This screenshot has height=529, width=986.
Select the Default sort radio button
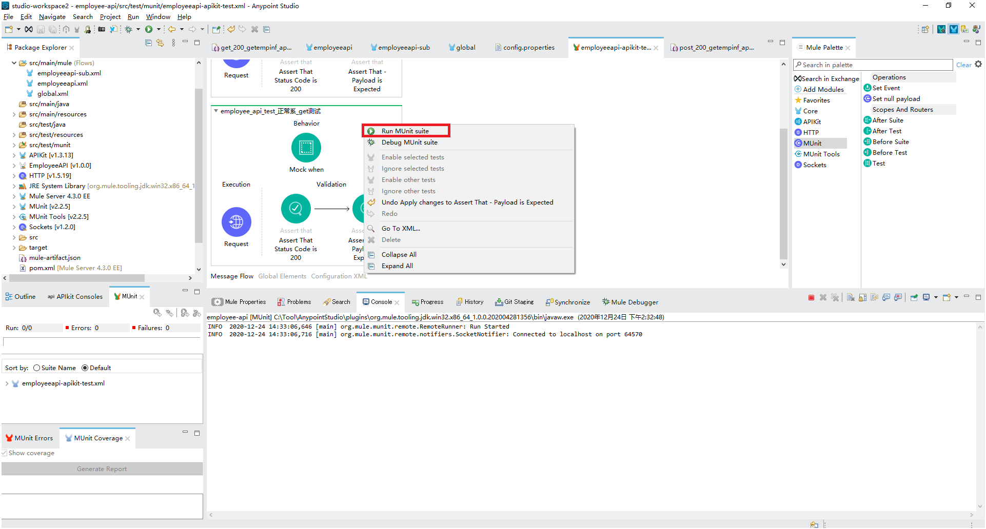coord(85,368)
